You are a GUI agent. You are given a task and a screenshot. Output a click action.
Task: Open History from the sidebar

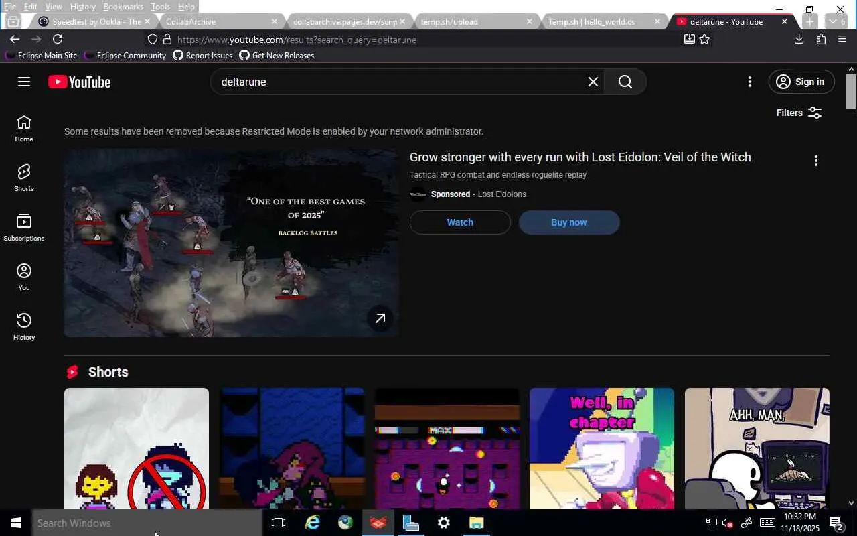pos(24,326)
